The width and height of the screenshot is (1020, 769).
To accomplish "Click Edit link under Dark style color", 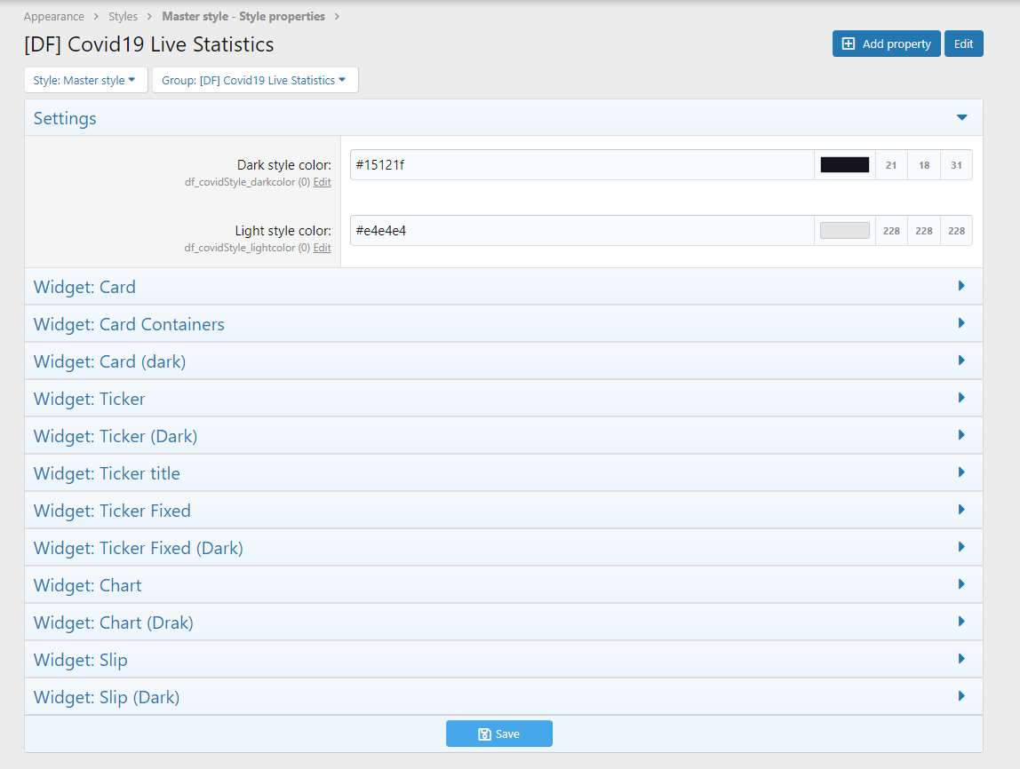I will click(322, 182).
